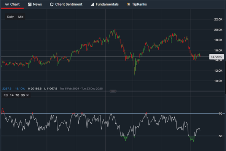The height and width of the screenshot is (151, 226).
Task: Open the Client Sentiment tab
Action: [66, 4]
